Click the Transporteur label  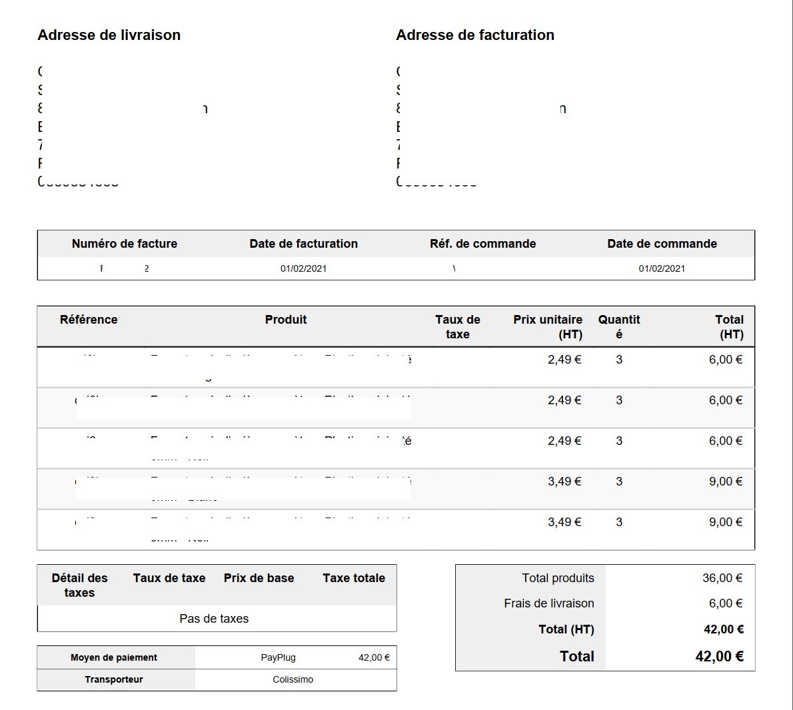point(114,679)
